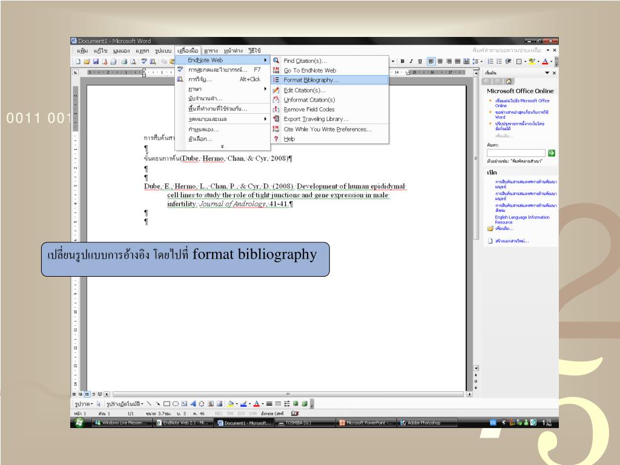
Task: Click the task pane Home icon
Action: (x=509, y=81)
